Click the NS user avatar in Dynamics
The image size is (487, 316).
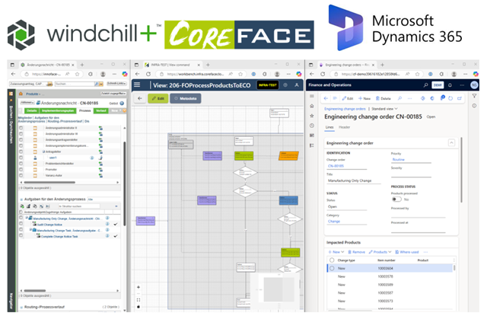(x=474, y=85)
